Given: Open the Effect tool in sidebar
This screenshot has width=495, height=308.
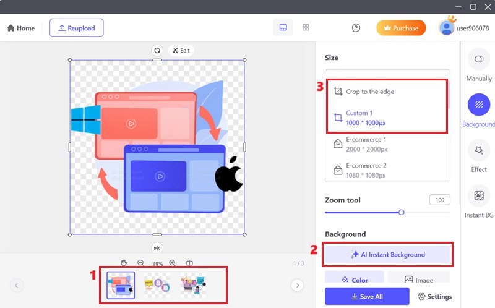Looking at the screenshot, I should coord(478,156).
